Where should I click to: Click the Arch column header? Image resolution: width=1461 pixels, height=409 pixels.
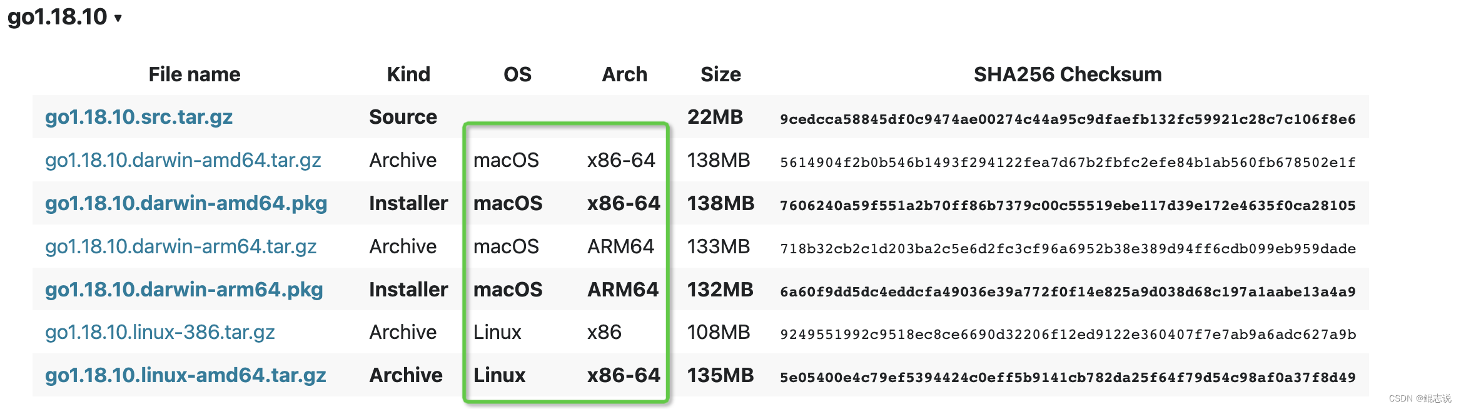point(624,74)
